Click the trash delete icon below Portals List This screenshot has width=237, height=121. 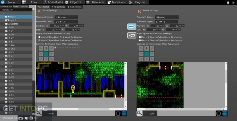click(31, 118)
